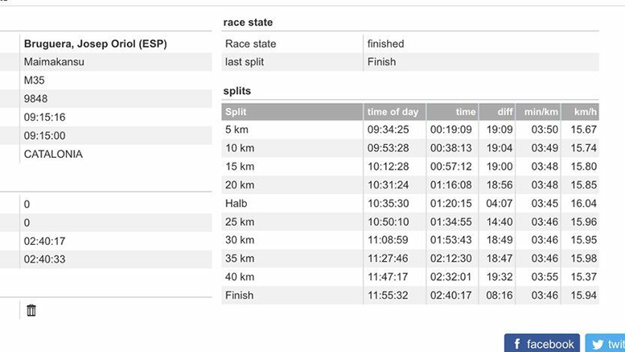Click the Maimakansu club text
This screenshot has width=625, height=352.
pos(55,62)
